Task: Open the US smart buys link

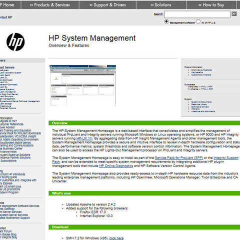Action: point(10,186)
